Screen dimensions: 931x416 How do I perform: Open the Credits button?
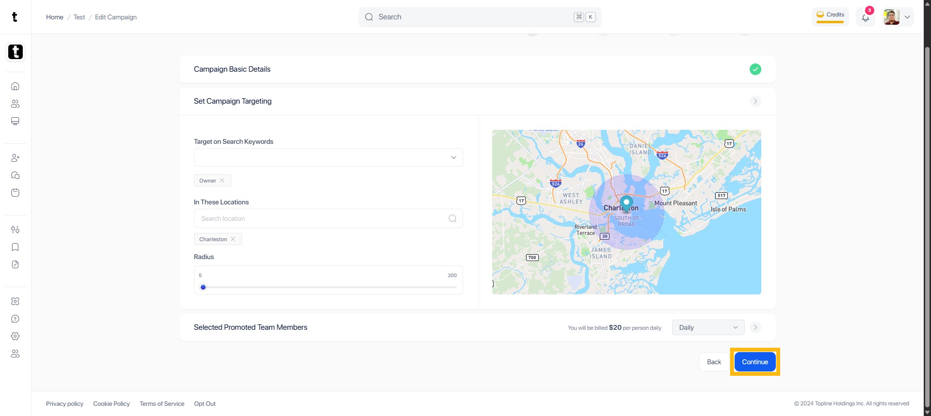tap(830, 16)
